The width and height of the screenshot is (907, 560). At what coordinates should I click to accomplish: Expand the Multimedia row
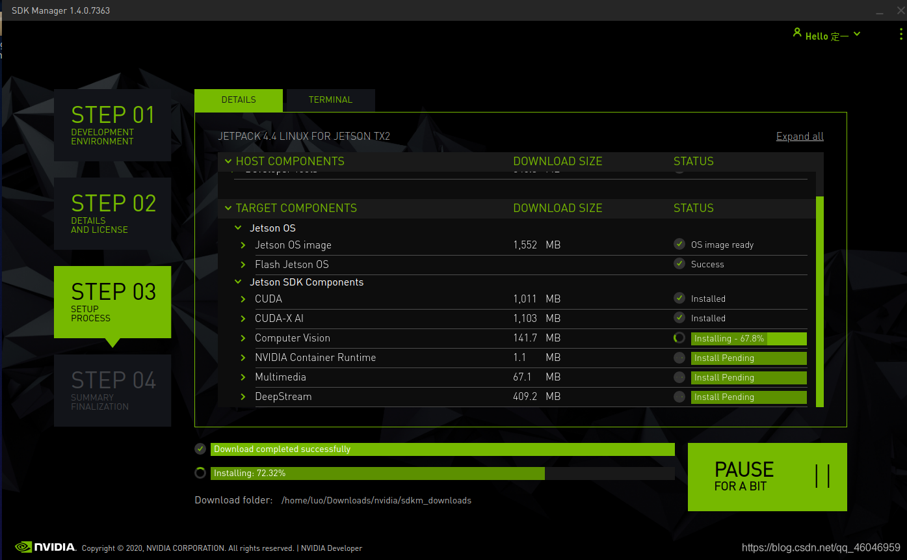pyautogui.click(x=243, y=377)
